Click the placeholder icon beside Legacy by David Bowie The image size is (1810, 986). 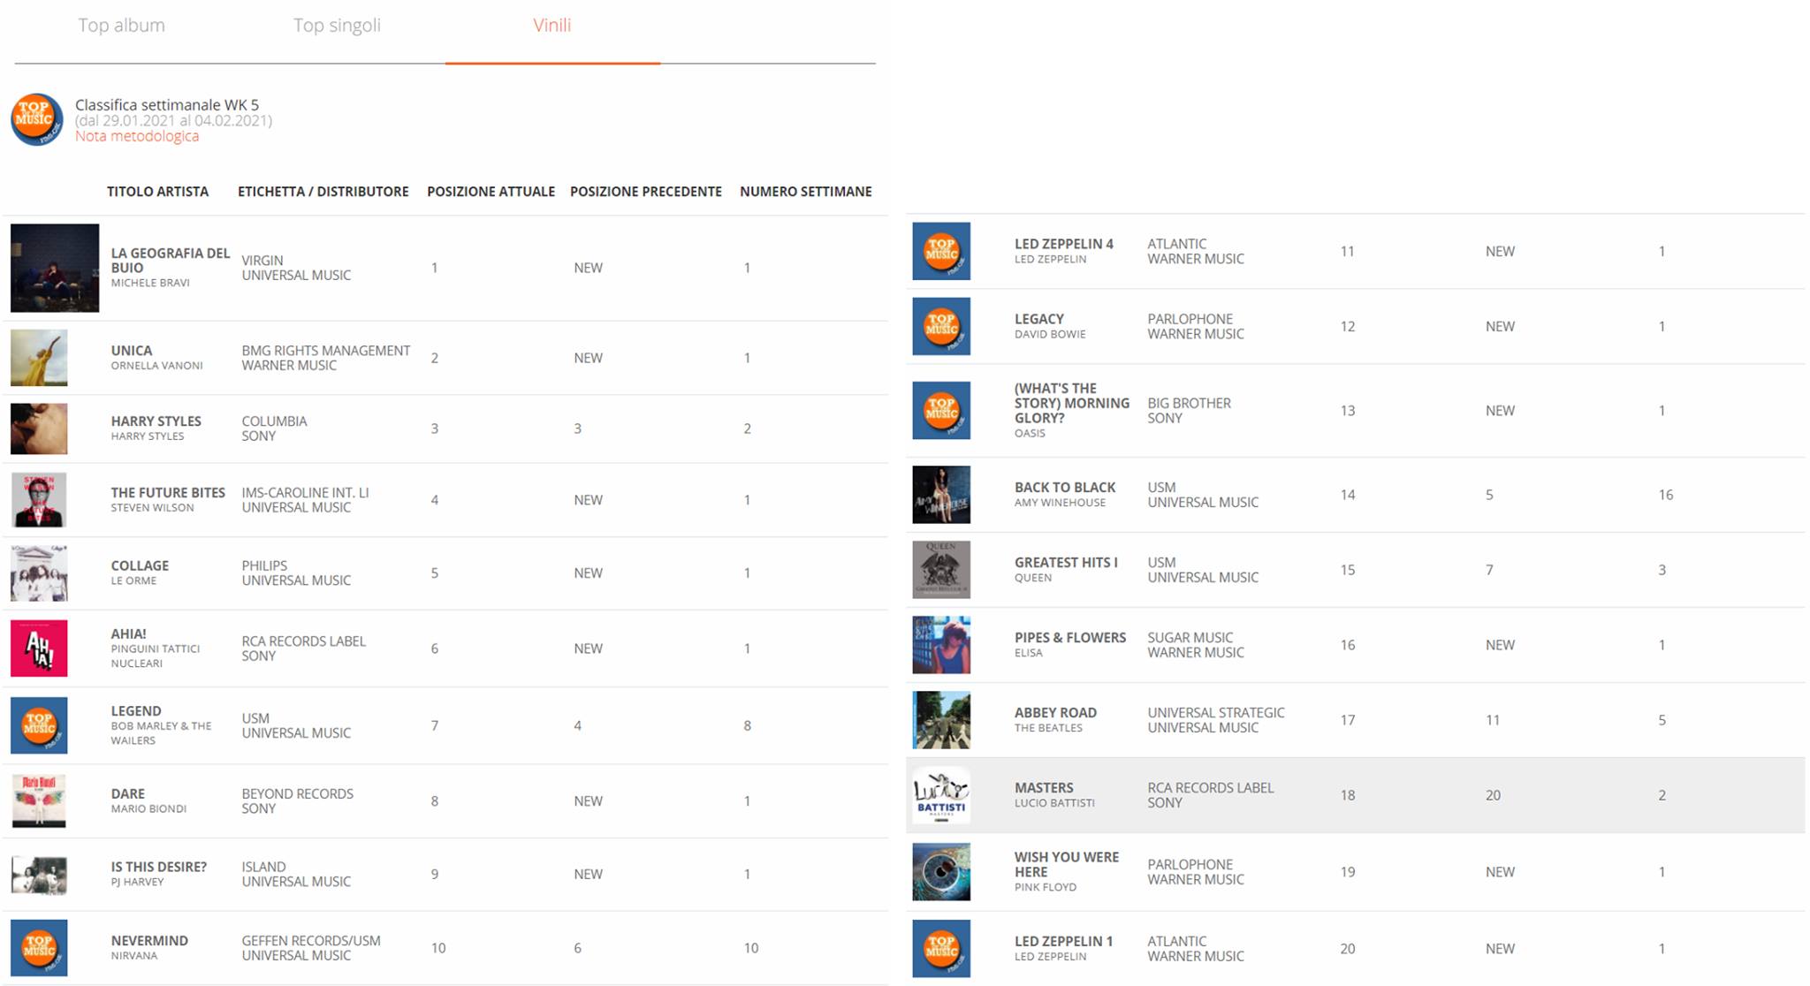tap(941, 326)
